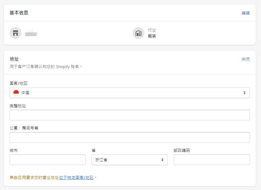Expand the 省 dropdown showing 浙江省
This screenshot has height=190, width=261.
tap(129, 160)
